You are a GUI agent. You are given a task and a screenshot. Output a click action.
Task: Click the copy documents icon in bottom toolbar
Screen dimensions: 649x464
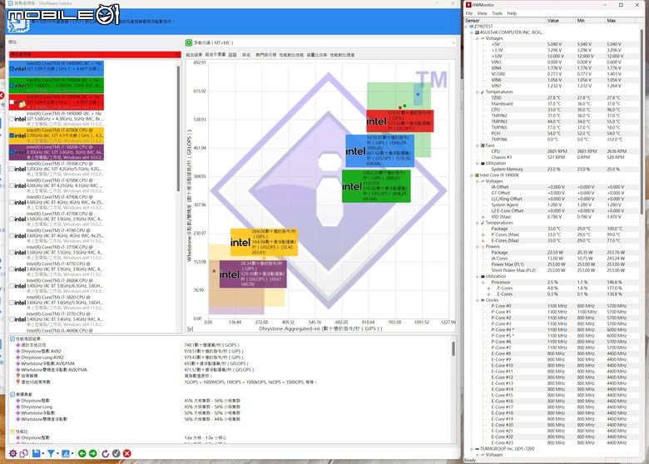pos(23,454)
